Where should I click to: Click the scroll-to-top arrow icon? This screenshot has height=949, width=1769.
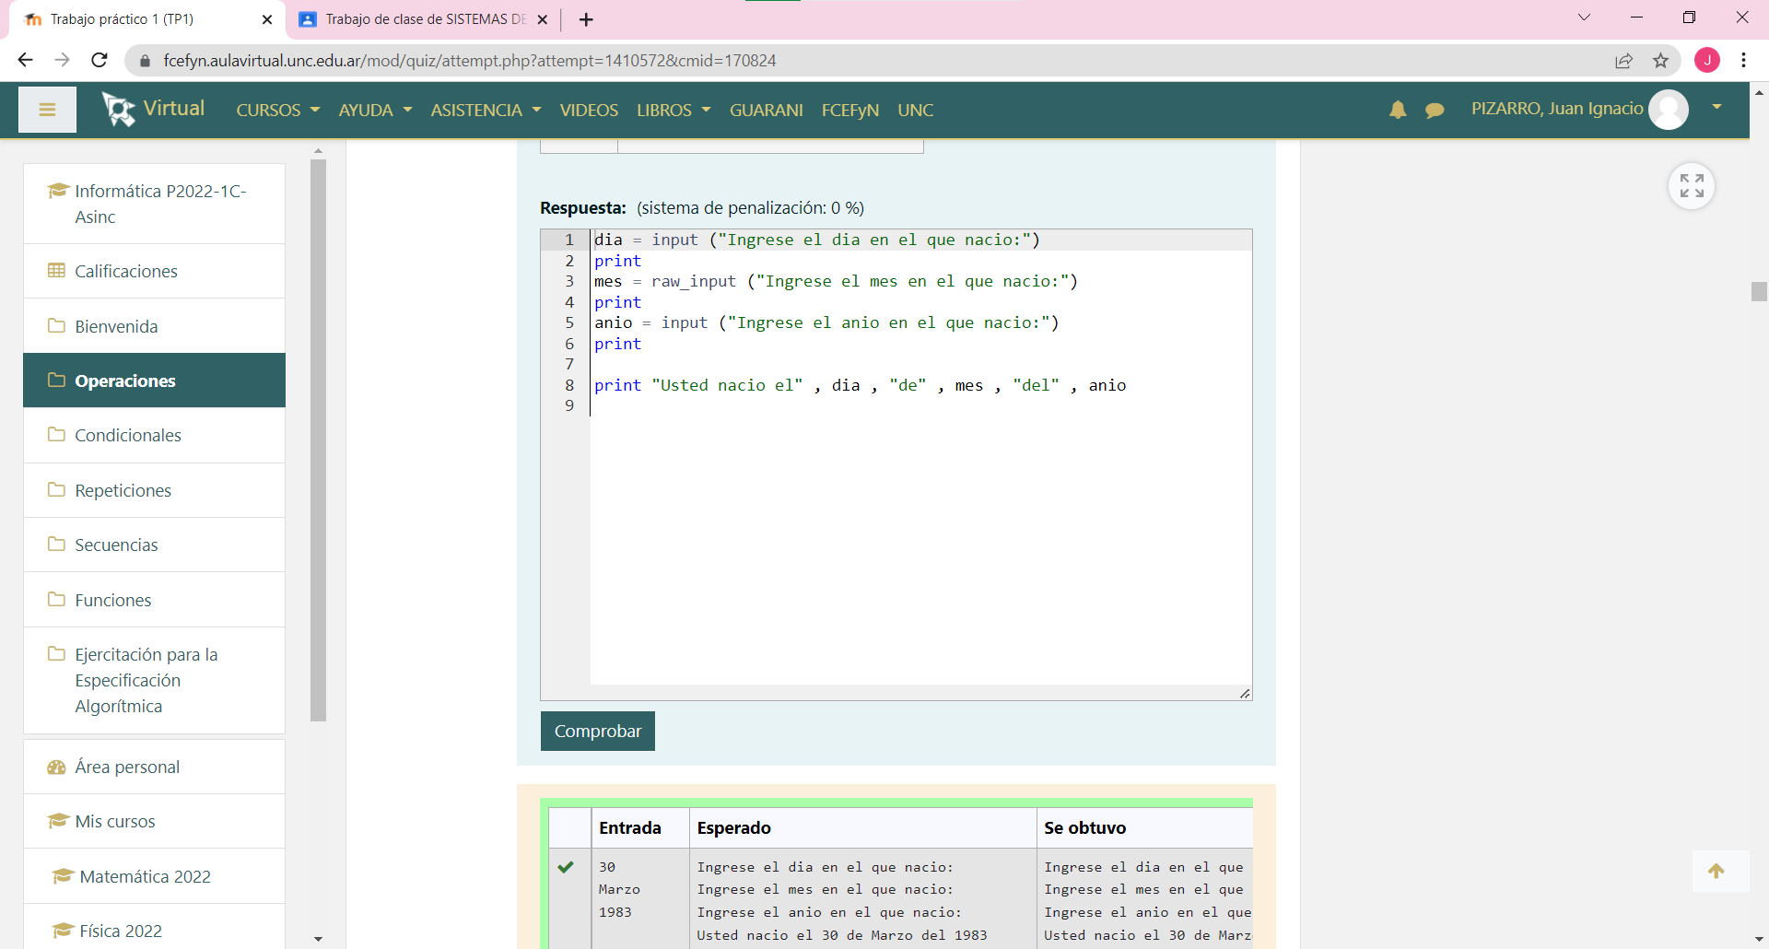coord(1716,872)
